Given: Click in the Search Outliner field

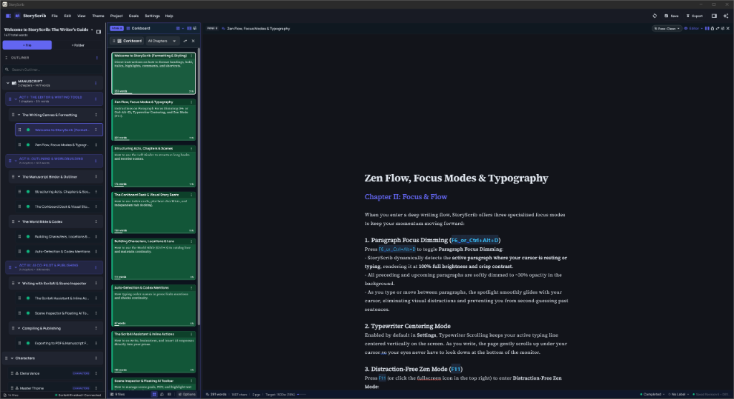Looking at the screenshot, I should tap(53, 69).
